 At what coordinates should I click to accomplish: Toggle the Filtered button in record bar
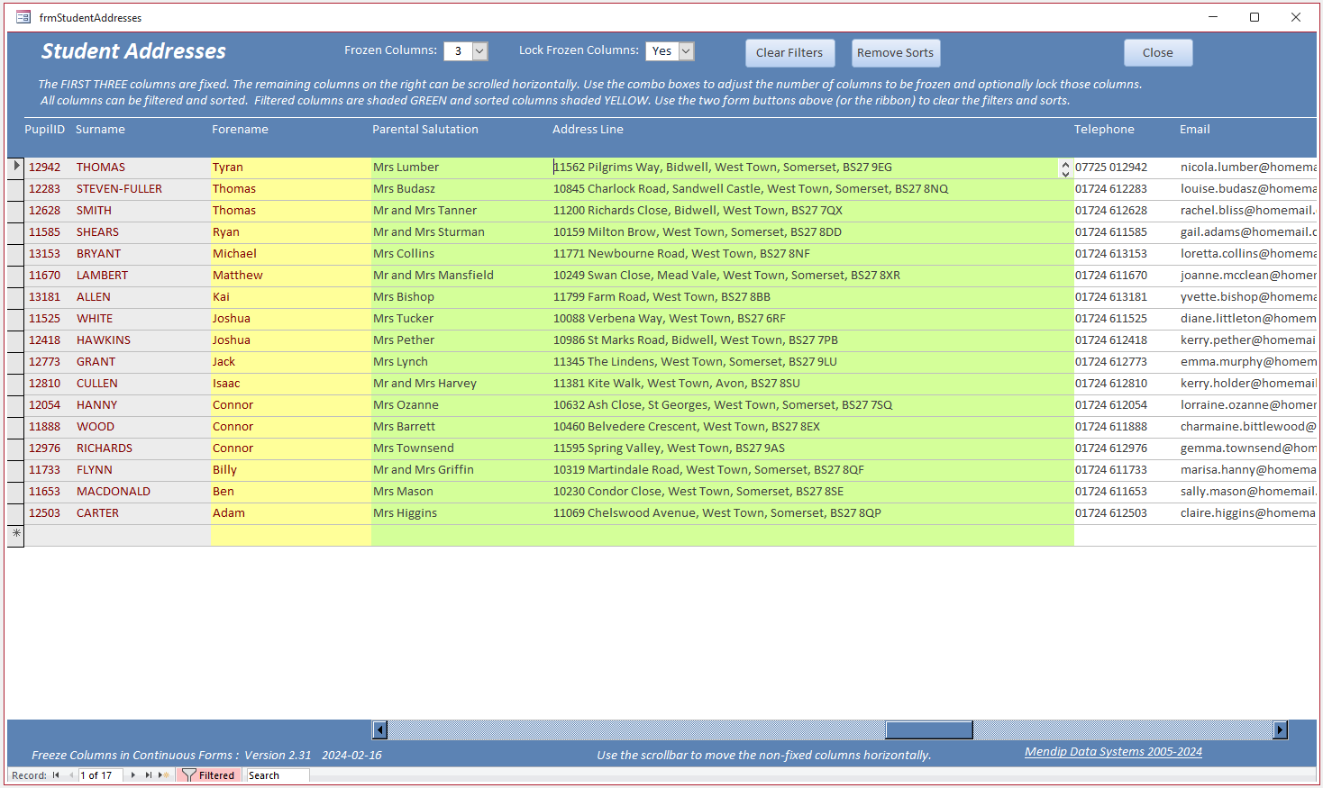coord(208,775)
